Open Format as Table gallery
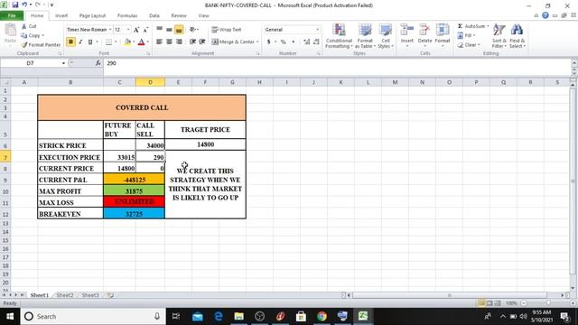This screenshot has height=325, width=578. (x=365, y=36)
